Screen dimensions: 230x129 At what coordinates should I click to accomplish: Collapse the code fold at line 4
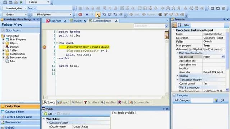(57, 43)
